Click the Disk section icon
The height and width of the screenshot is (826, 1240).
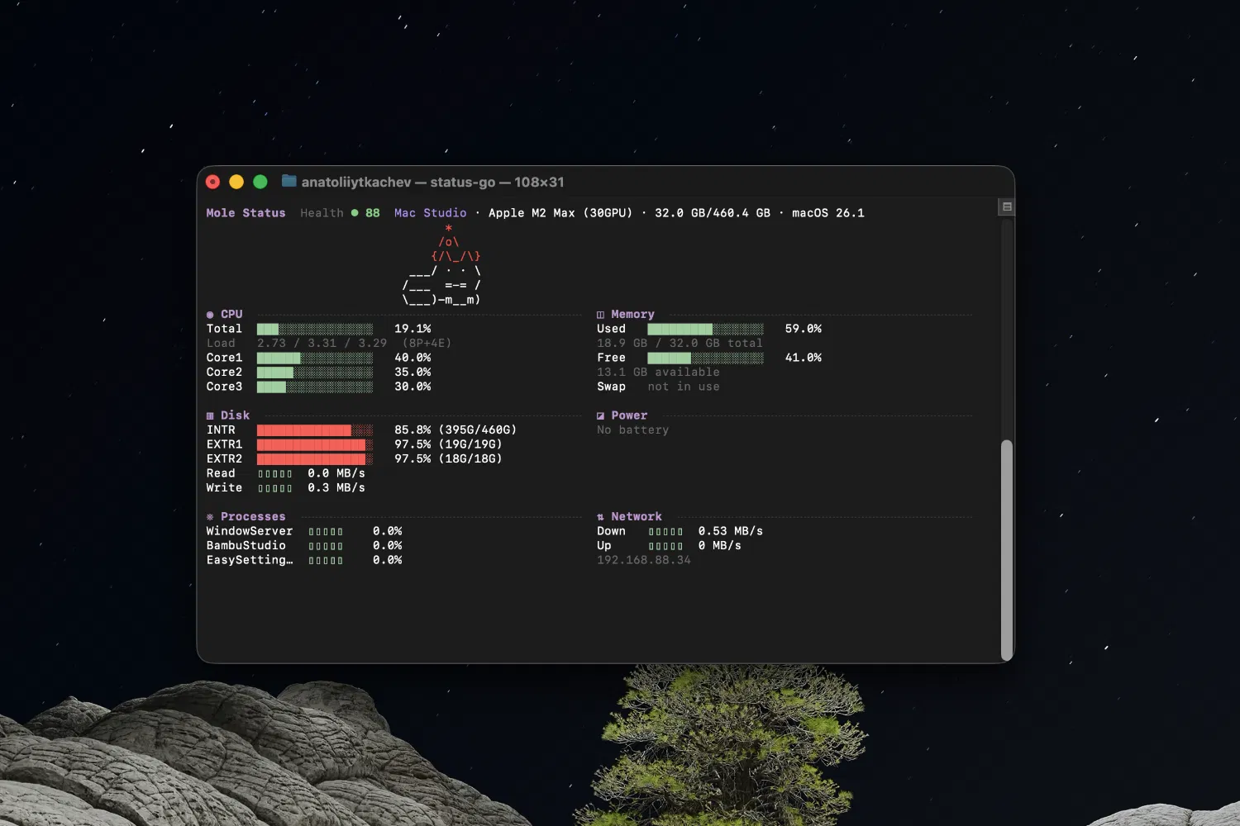(210, 415)
